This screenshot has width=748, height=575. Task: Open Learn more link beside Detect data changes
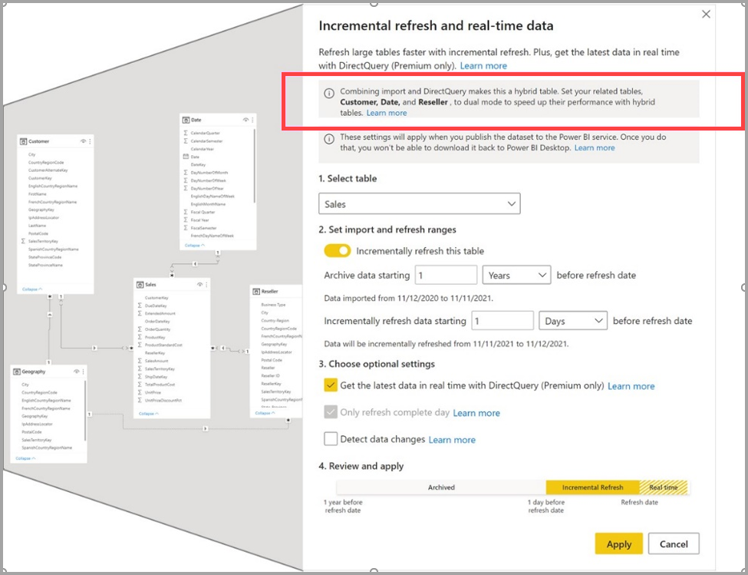[x=452, y=439]
